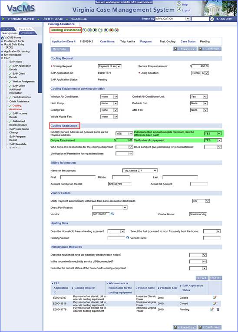Go to Fuel Assistance in navigation tree
The image size is (238, 332).
22,97
